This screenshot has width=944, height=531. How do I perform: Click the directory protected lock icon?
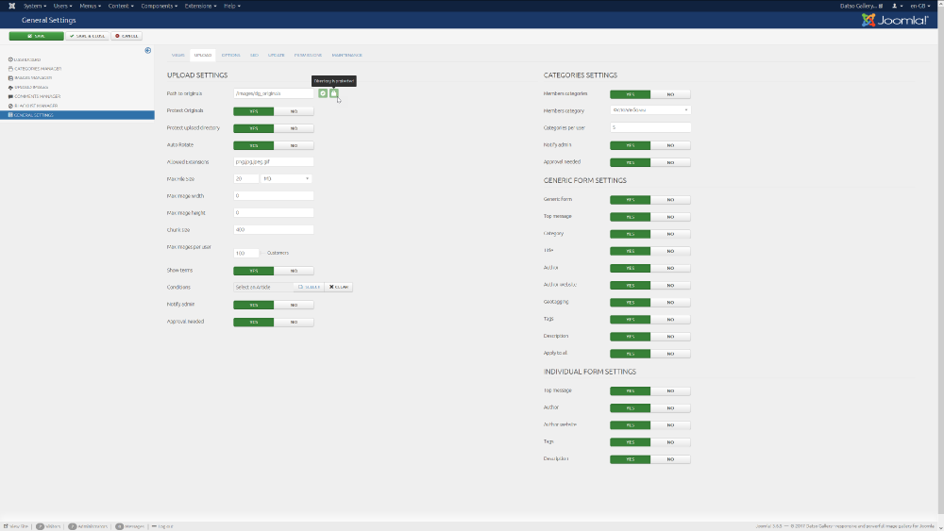pos(333,93)
